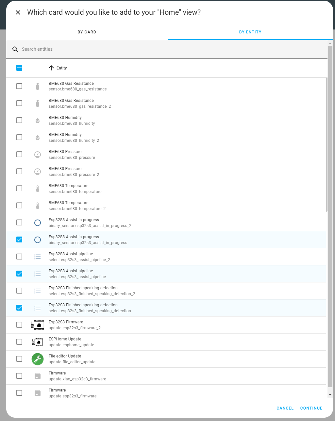Uncheck the checked Esp32S3 Assist in progress entity

click(19, 239)
